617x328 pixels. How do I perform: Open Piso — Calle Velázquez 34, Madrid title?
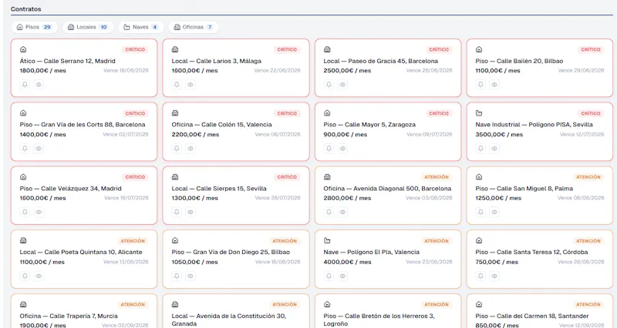(x=70, y=189)
